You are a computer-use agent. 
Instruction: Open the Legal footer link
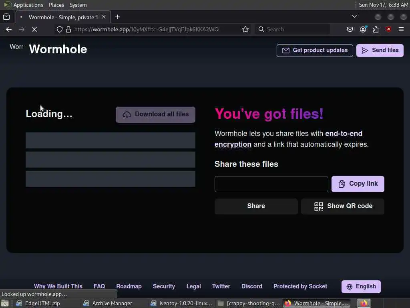(x=193, y=286)
